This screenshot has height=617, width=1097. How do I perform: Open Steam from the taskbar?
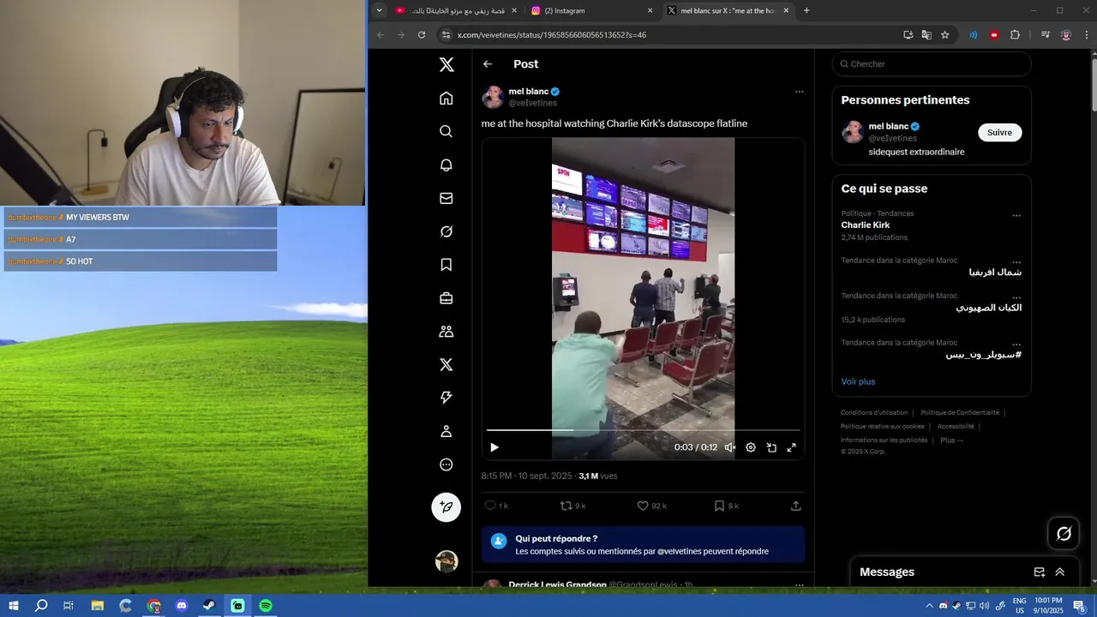coord(209,606)
